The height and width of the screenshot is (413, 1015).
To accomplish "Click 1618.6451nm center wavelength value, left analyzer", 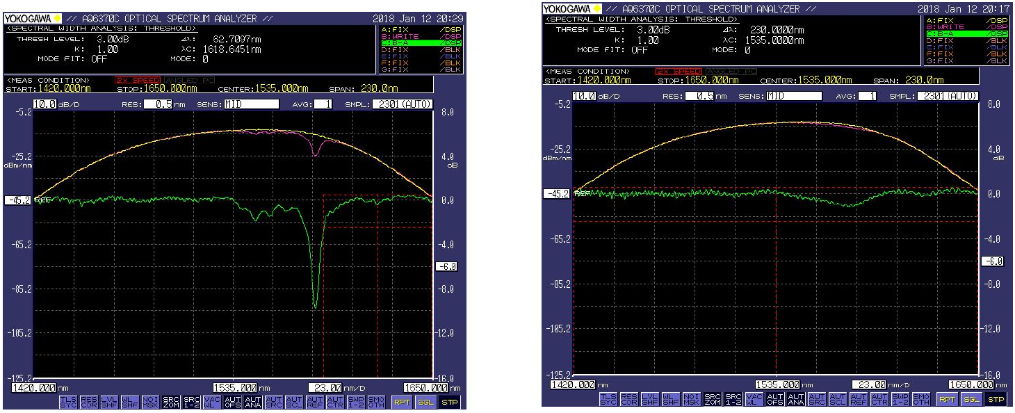I will [x=232, y=49].
